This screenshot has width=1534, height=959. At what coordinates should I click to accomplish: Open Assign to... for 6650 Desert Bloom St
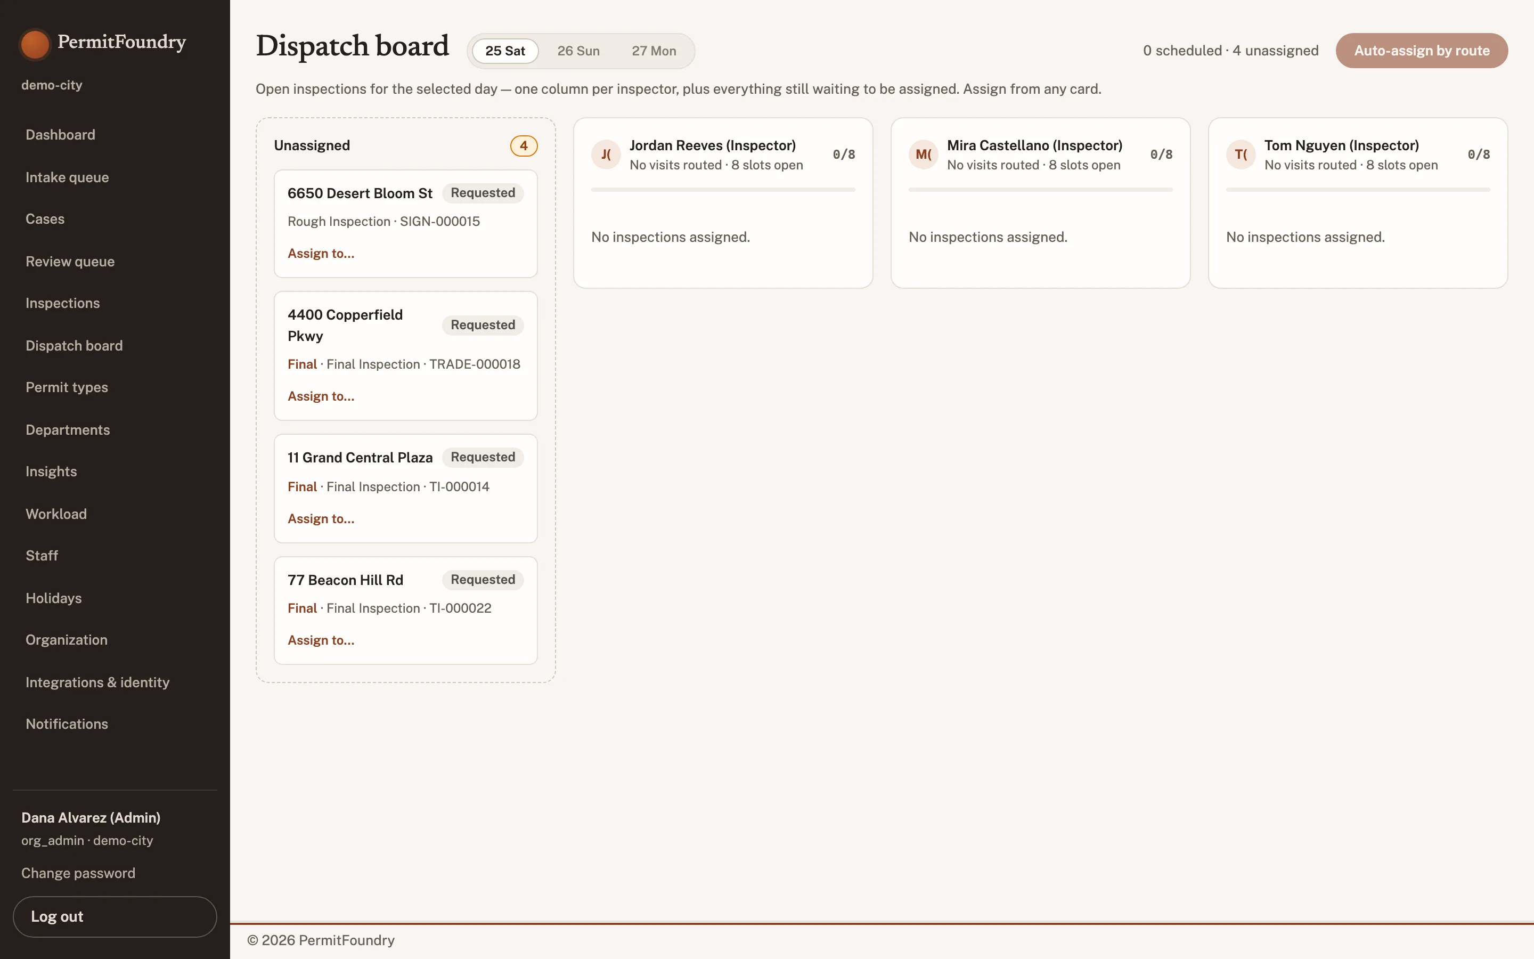[321, 254]
